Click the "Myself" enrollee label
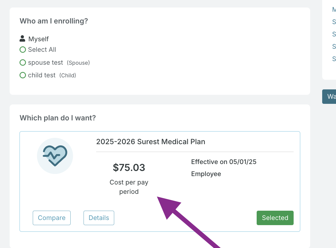The image size is (336, 248). click(38, 39)
